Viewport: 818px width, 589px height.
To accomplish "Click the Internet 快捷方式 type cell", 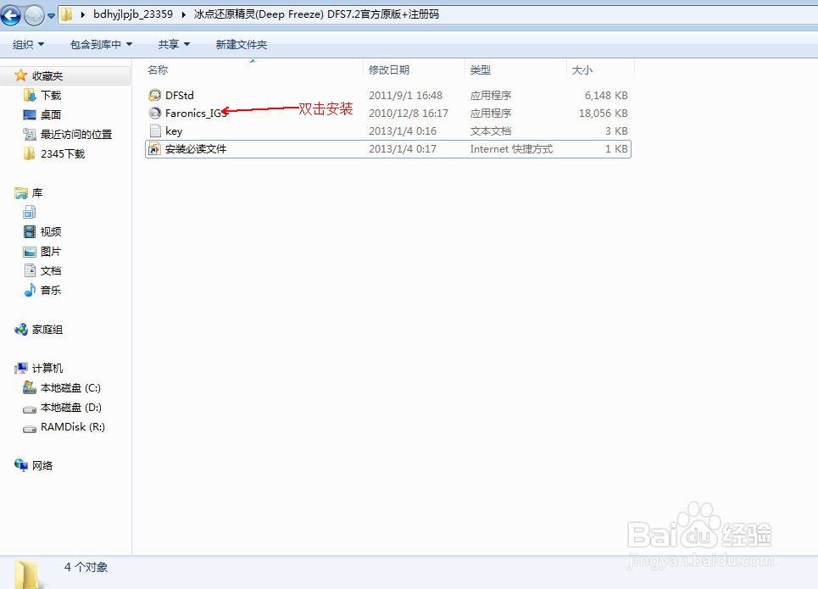I will coord(511,148).
